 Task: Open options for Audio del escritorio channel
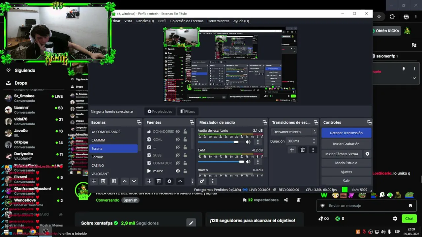click(258, 142)
